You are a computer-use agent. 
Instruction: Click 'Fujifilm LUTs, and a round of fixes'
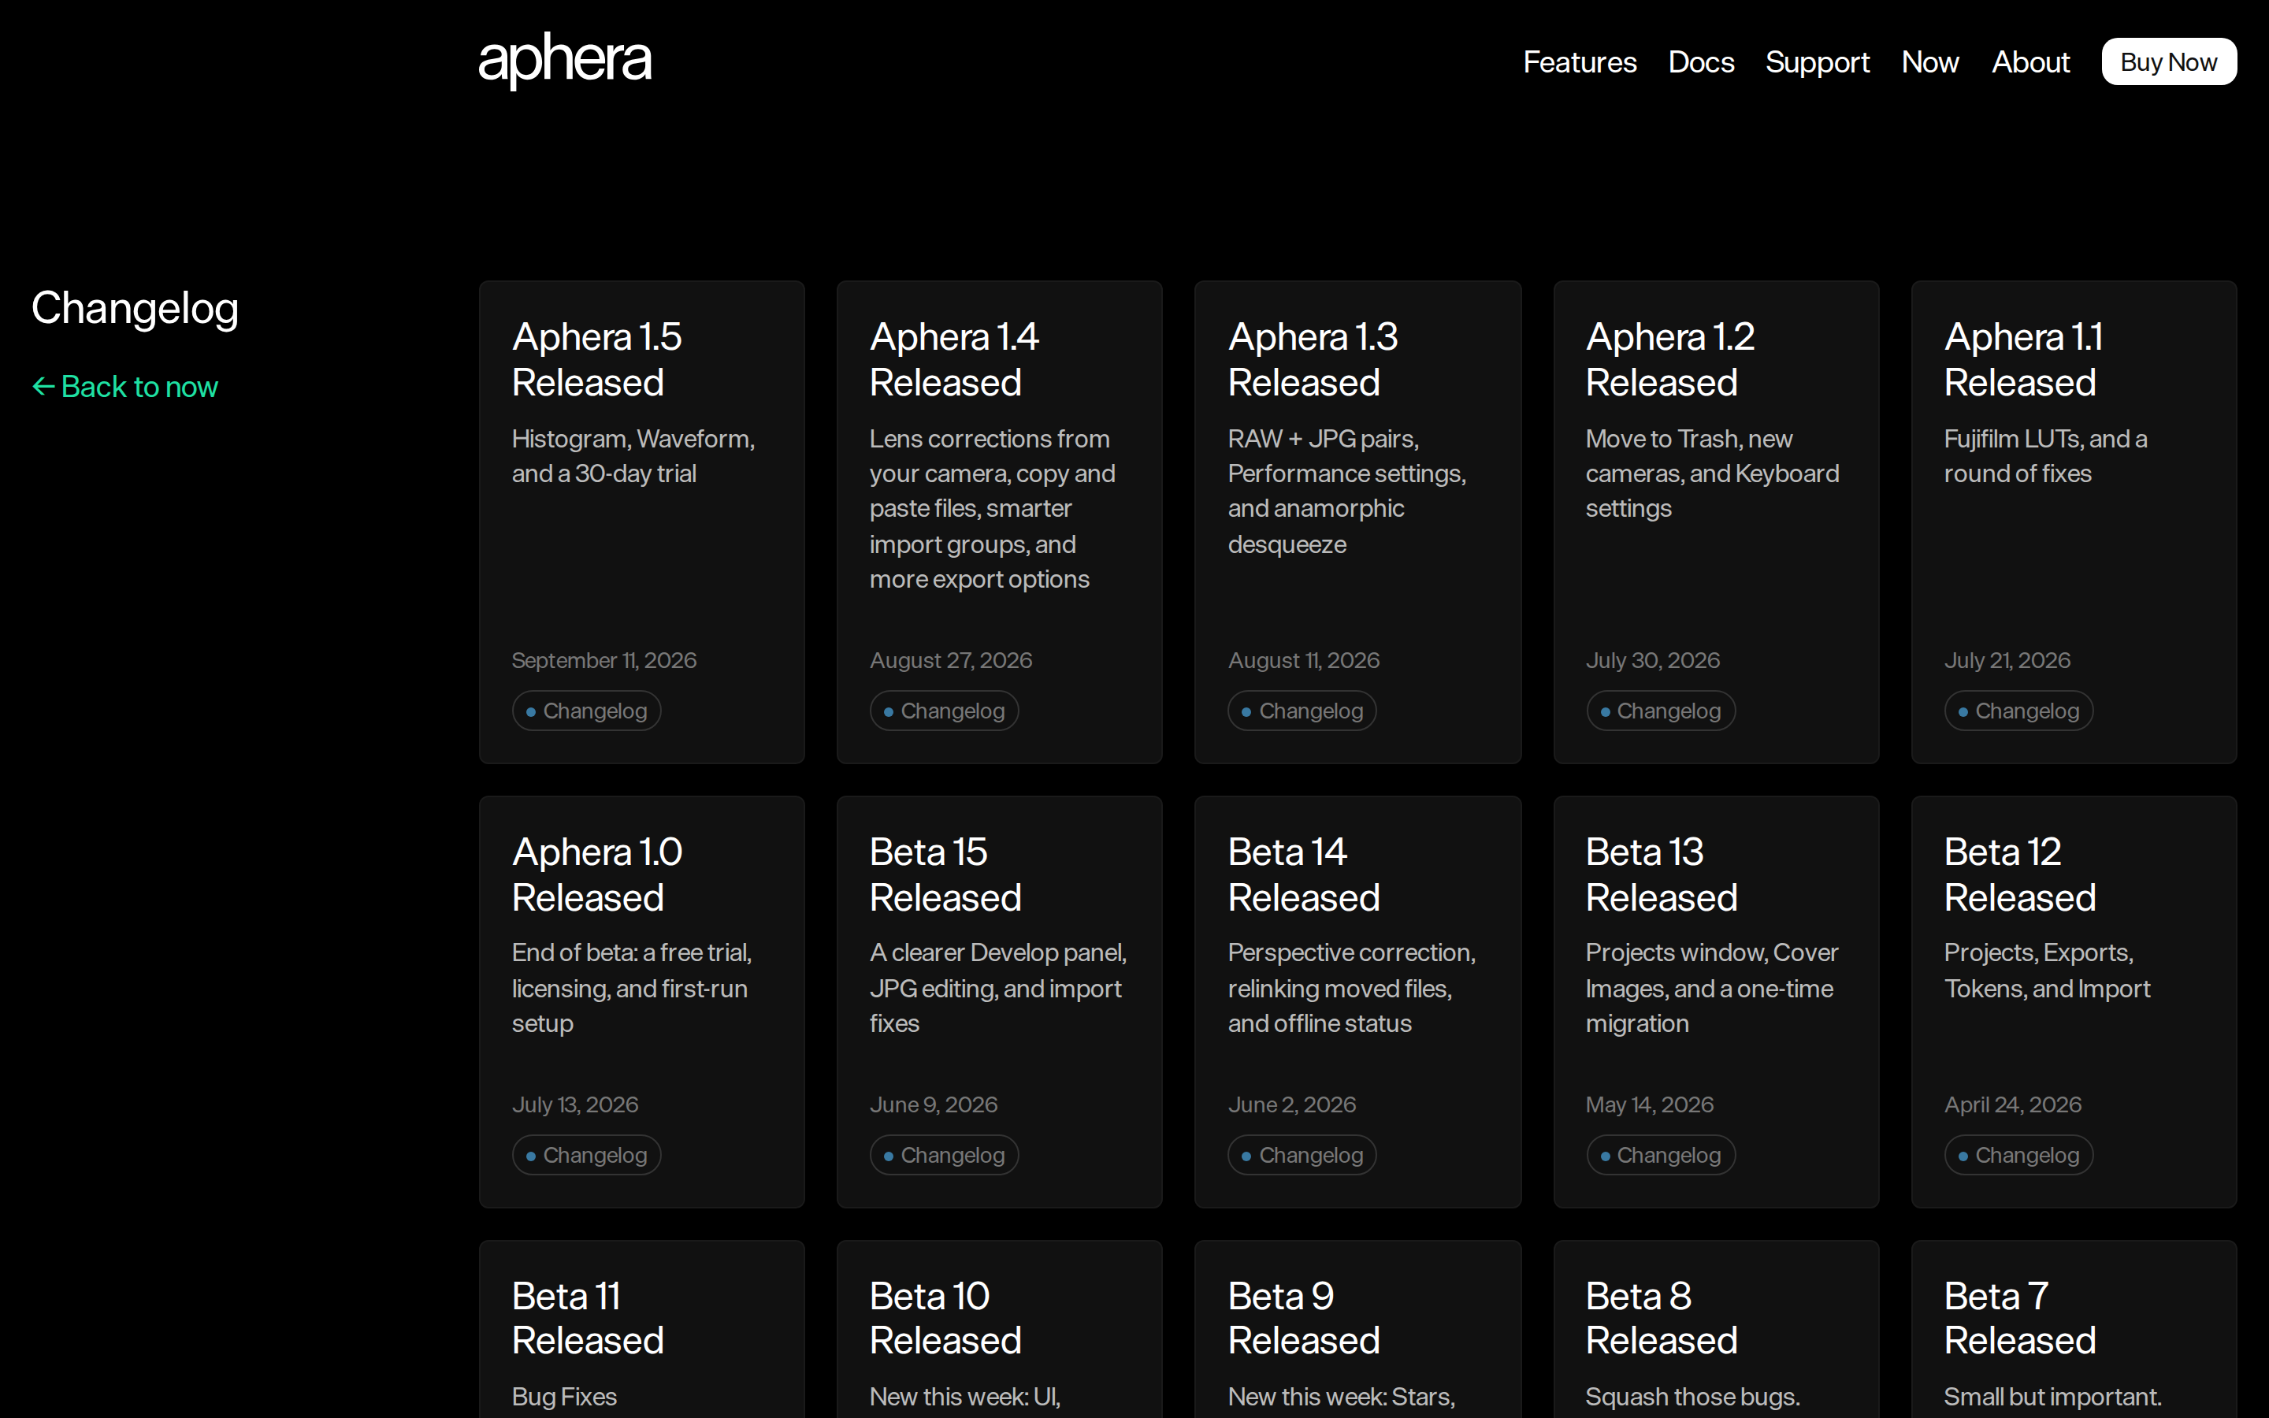pyautogui.click(x=2045, y=456)
